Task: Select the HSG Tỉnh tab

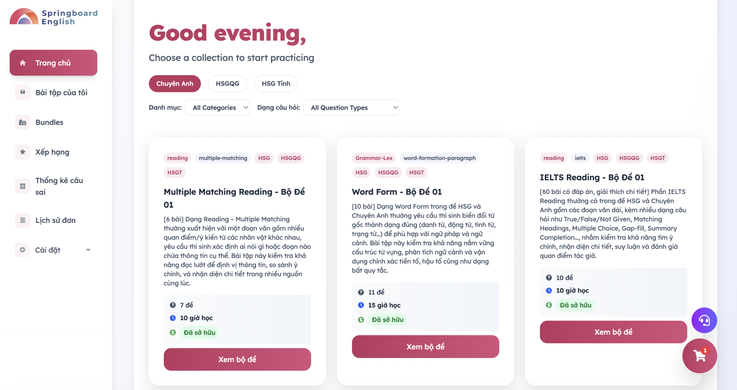Action: [276, 83]
